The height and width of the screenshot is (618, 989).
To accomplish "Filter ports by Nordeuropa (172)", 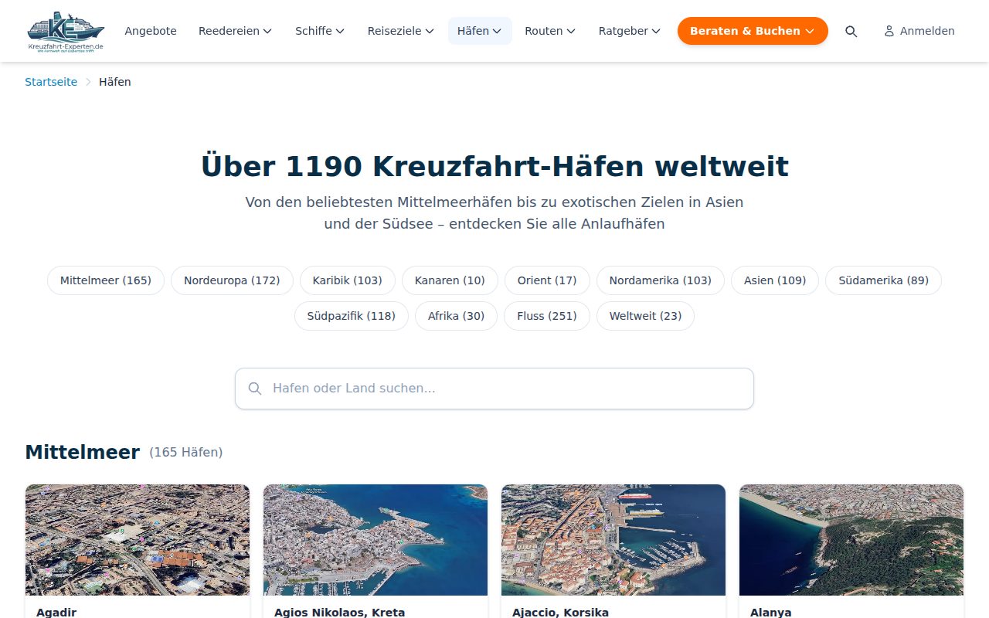I will 232,280.
